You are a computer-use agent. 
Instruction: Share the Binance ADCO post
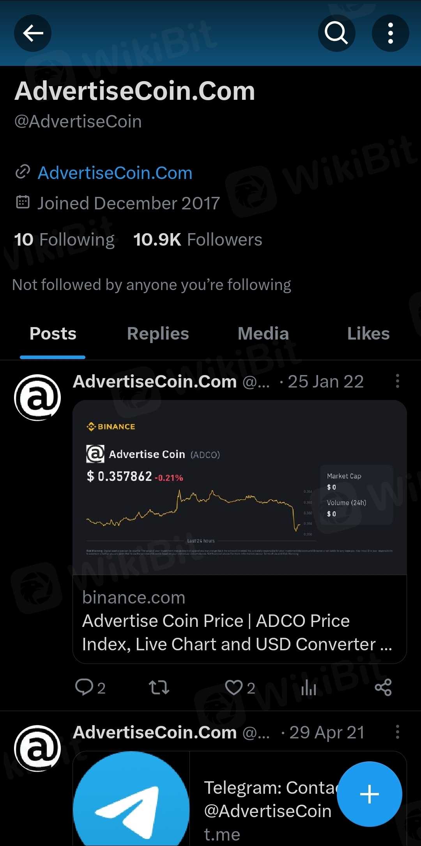383,687
